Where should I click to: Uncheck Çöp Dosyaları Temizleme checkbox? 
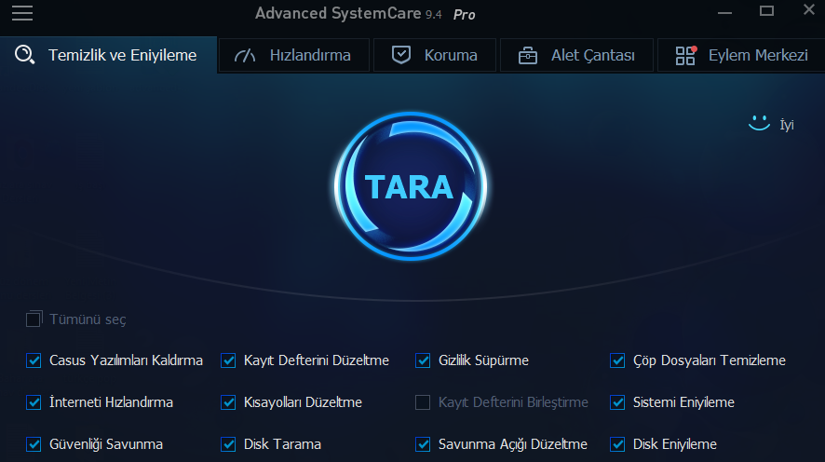[x=617, y=360]
